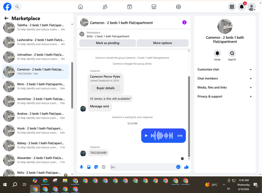Click the chat messages scrollbar
Viewport: 262px width, 193px height.
pyautogui.click(x=189, y=117)
